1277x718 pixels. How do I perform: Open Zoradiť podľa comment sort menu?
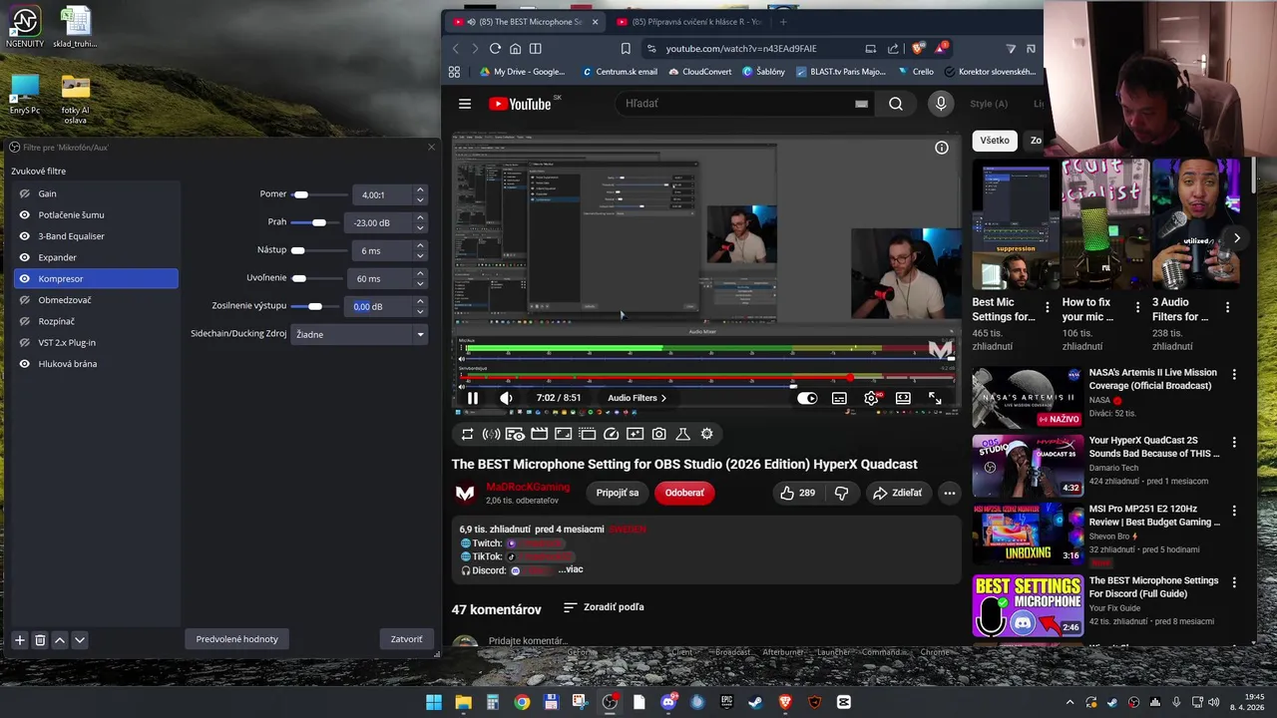(604, 607)
